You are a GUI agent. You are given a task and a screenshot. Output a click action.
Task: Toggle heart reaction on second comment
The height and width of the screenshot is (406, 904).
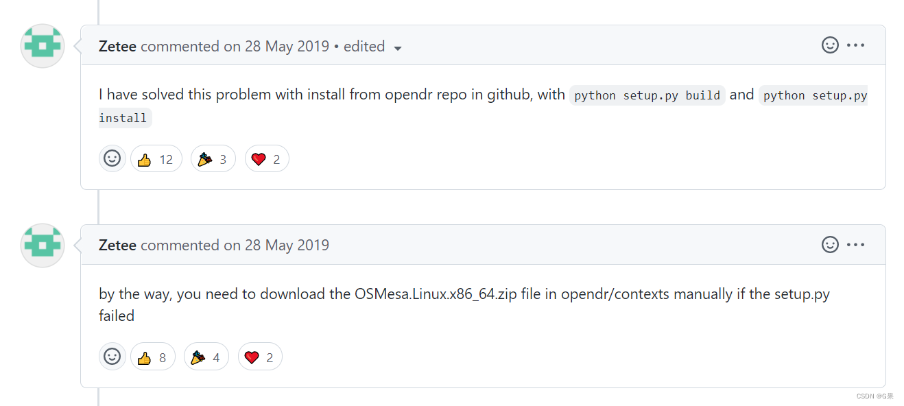(259, 357)
